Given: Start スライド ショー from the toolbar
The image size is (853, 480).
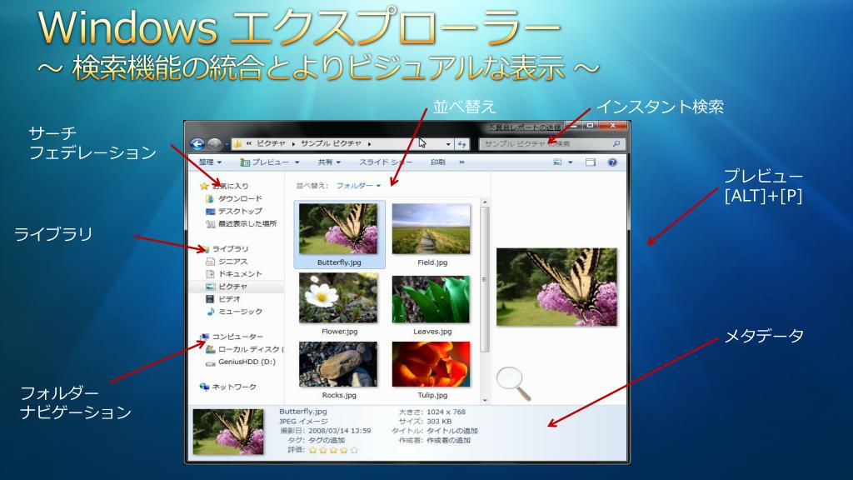Looking at the screenshot, I should (385, 162).
